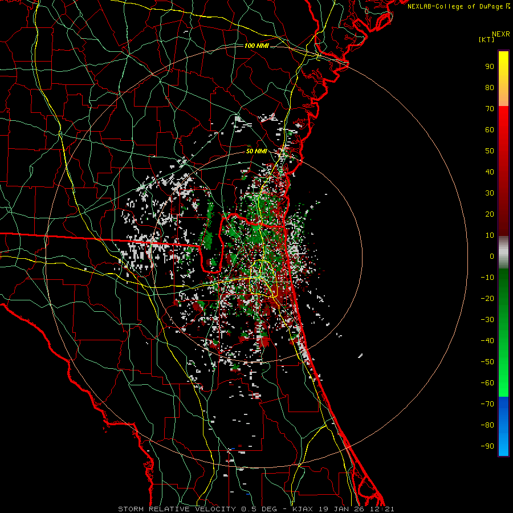Click the 30 value on velocity scale
The height and width of the screenshot is (513, 513).
pos(490,193)
